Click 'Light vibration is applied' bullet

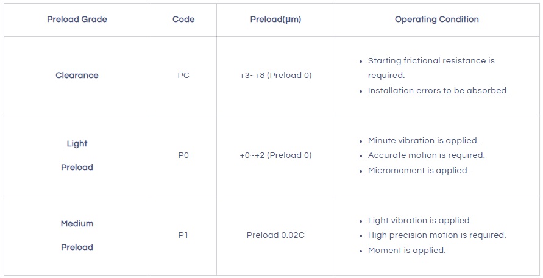click(x=419, y=221)
